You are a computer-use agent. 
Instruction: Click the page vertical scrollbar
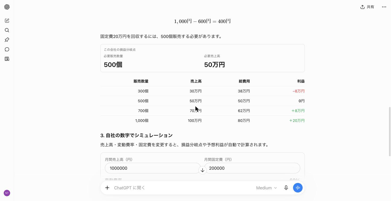[x=390, y=131]
